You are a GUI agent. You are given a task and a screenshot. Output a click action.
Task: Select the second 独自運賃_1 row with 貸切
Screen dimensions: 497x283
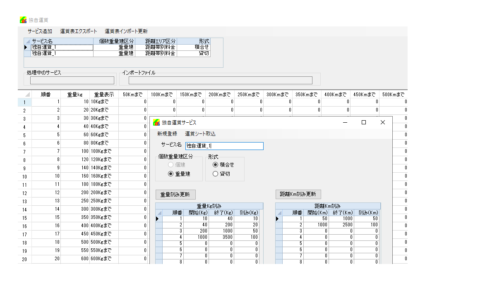[x=62, y=53]
